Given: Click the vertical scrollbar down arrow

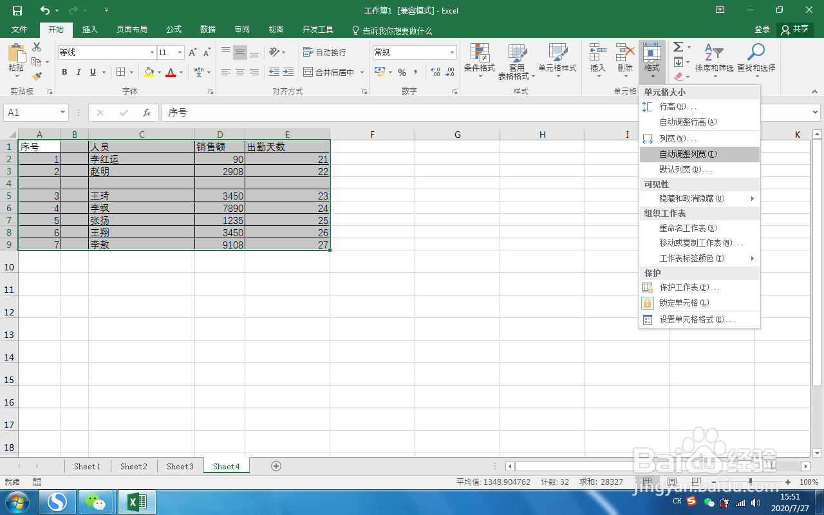Looking at the screenshot, I should point(817,453).
